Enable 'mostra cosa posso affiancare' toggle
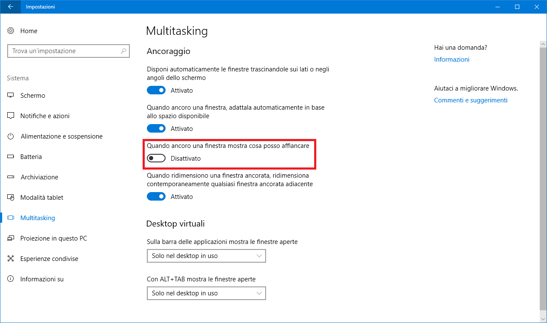 tap(156, 159)
